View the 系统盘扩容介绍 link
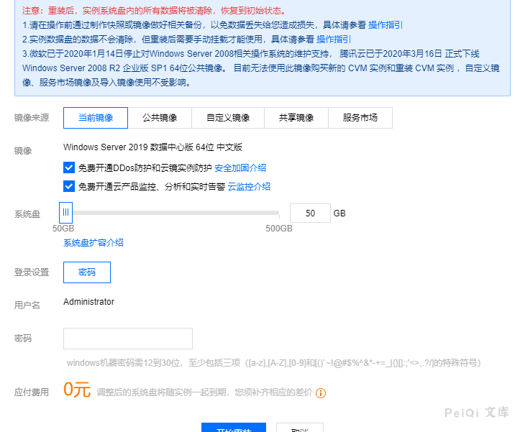The width and height of the screenshot is (515, 432). 94,243
